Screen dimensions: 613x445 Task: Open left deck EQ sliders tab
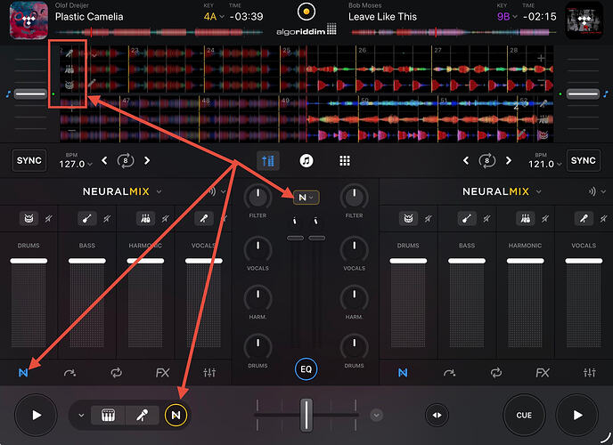pos(209,373)
